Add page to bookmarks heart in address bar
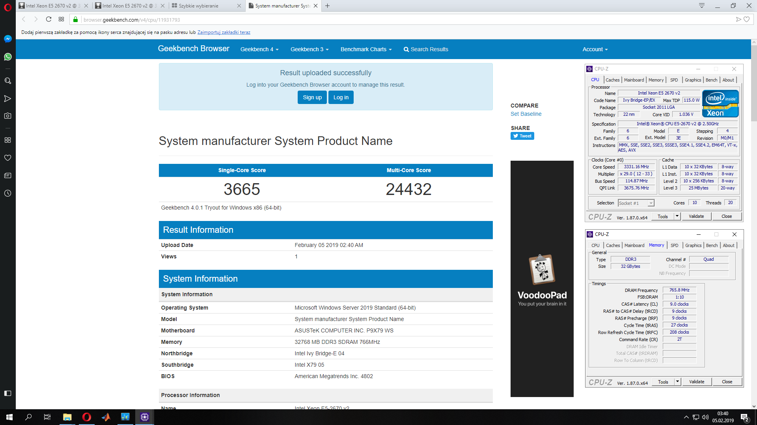The height and width of the screenshot is (425, 757). (x=746, y=19)
